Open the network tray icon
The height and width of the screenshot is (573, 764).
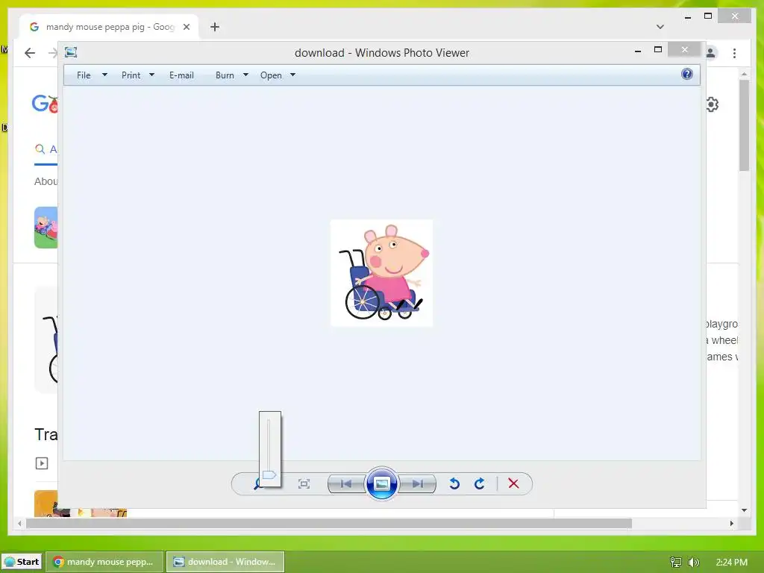(675, 563)
